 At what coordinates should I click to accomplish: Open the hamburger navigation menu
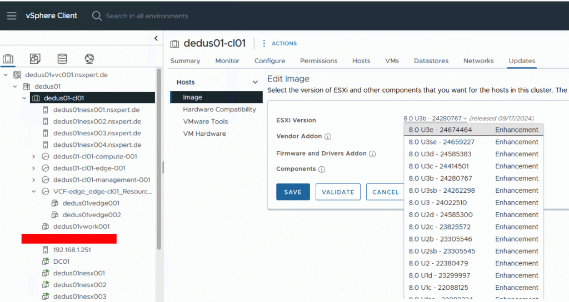(12, 16)
